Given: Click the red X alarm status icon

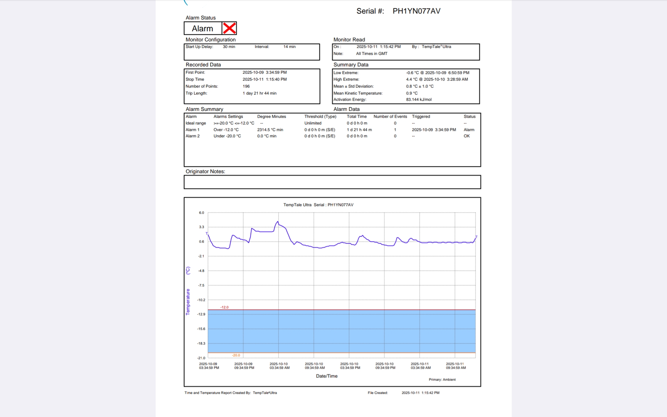Looking at the screenshot, I should pos(229,28).
